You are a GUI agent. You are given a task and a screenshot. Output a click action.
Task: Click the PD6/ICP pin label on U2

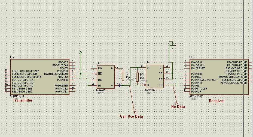point(63,62)
